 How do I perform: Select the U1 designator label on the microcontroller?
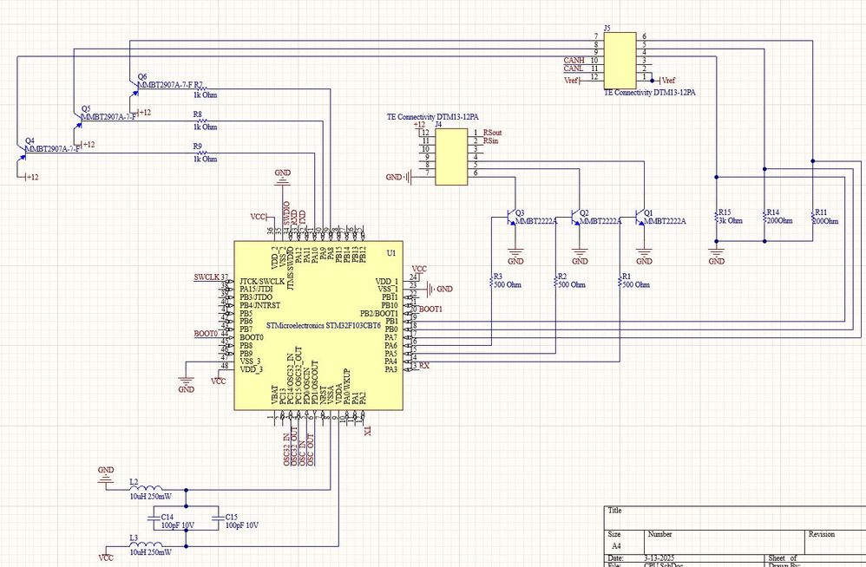tap(391, 253)
